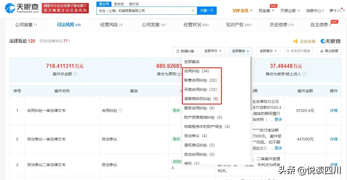Open the 全部年份 filter dropdown
The width and height of the screenshot is (347, 180).
pyautogui.click(x=213, y=51)
